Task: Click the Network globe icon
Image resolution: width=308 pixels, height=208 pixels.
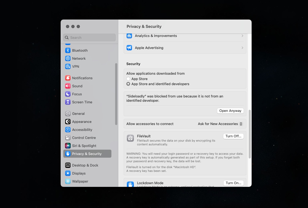Action: [x=68, y=58]
